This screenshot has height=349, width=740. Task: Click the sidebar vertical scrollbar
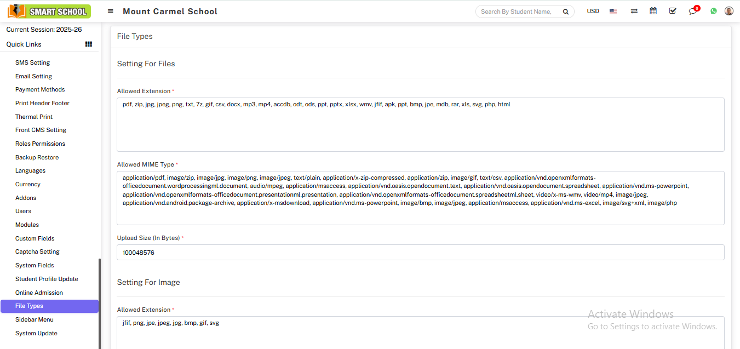point(100,301)
